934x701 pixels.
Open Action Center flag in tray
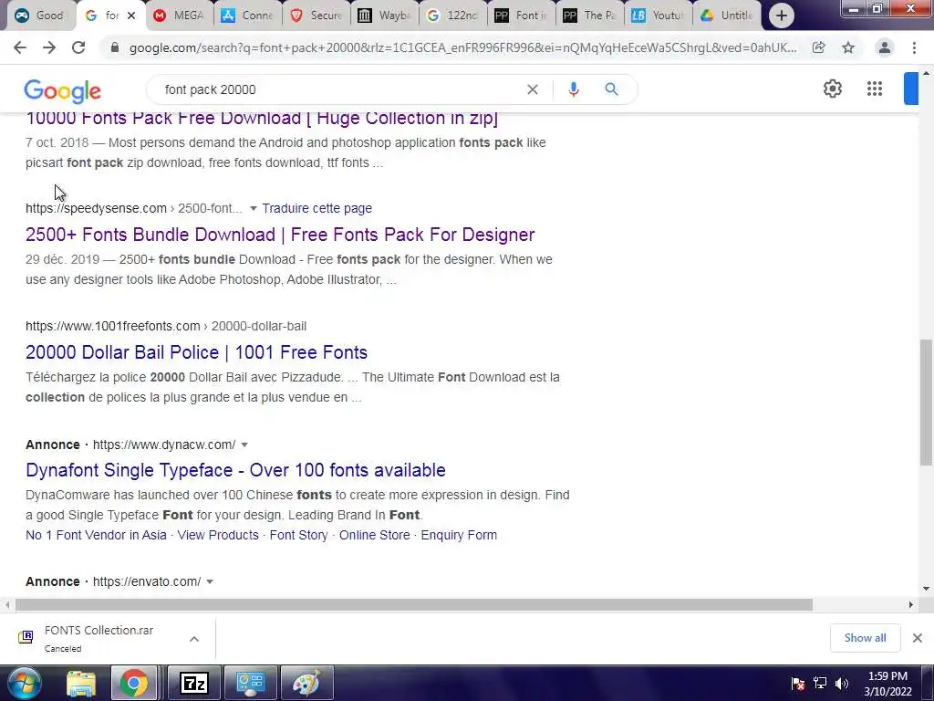click(797, 683)
